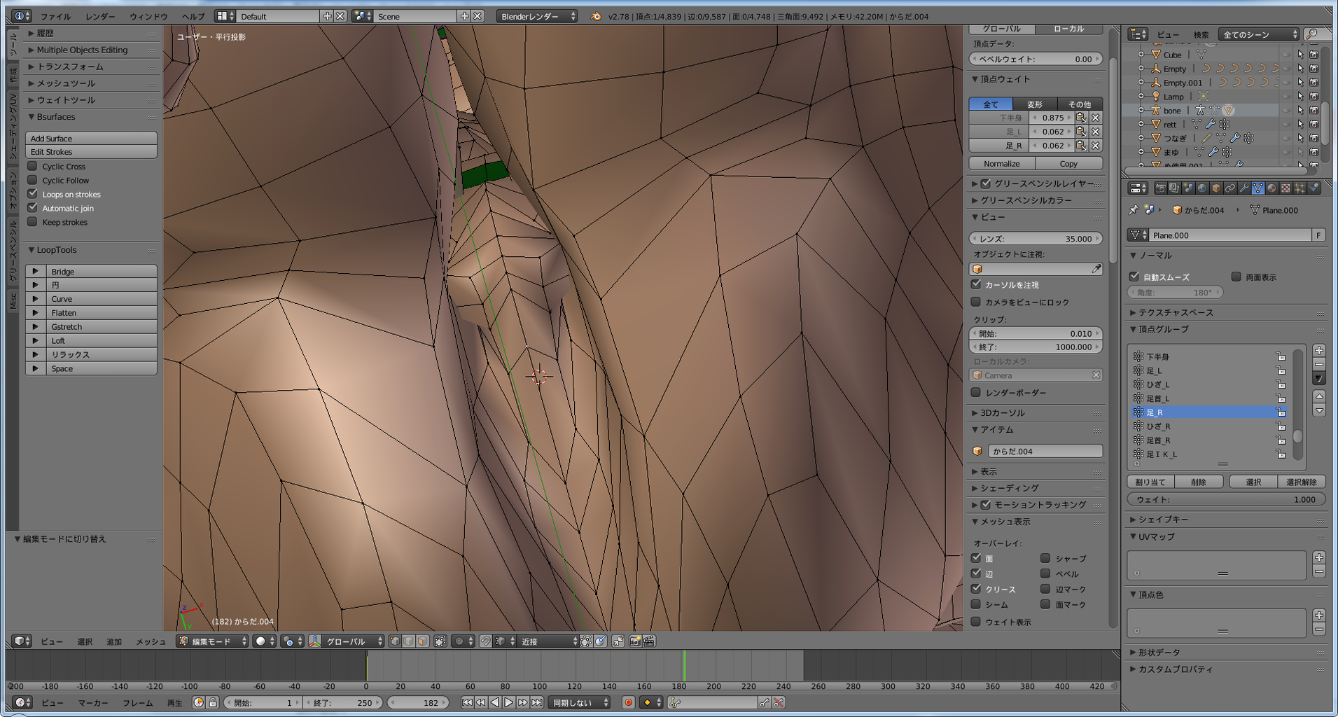1338x717 pixels.
Task: Switch to the 変形 vertex weight tab
Action: point(1034,104)
